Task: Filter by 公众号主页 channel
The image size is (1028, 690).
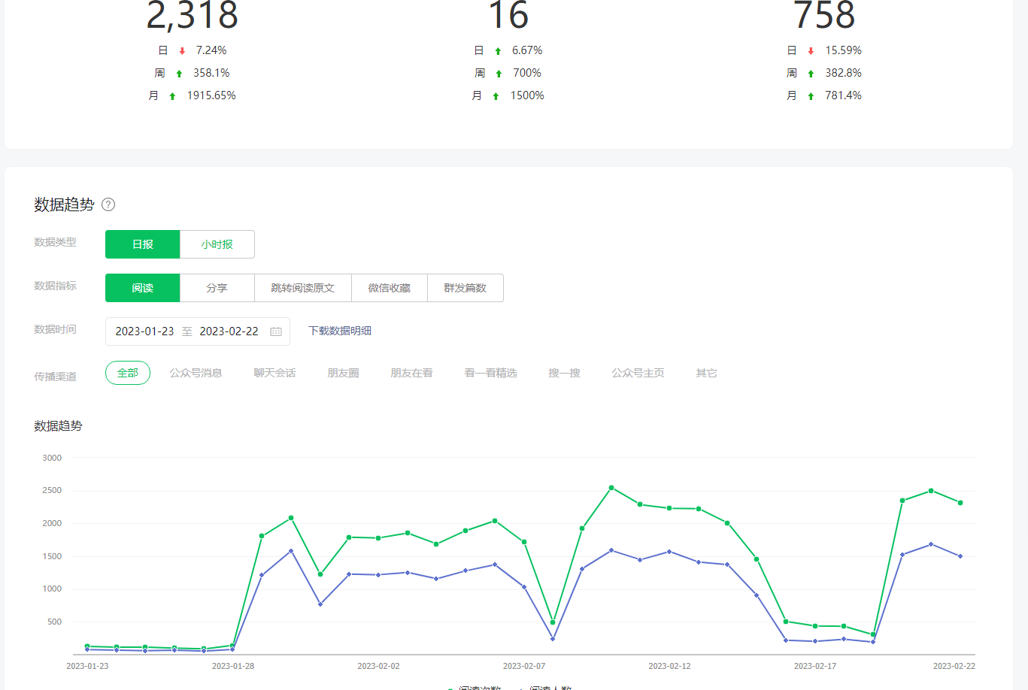Action: 638,373
